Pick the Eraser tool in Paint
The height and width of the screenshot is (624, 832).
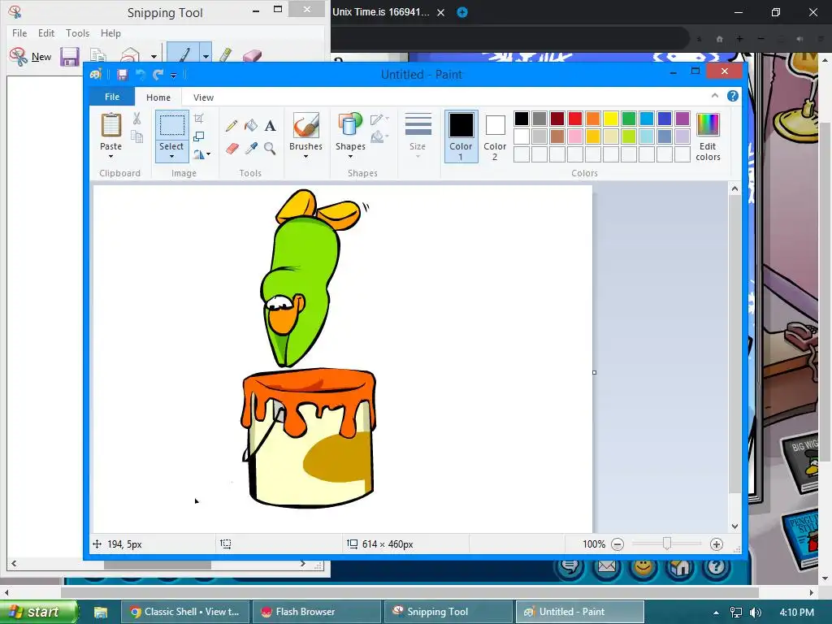click(x=232, y=148)
